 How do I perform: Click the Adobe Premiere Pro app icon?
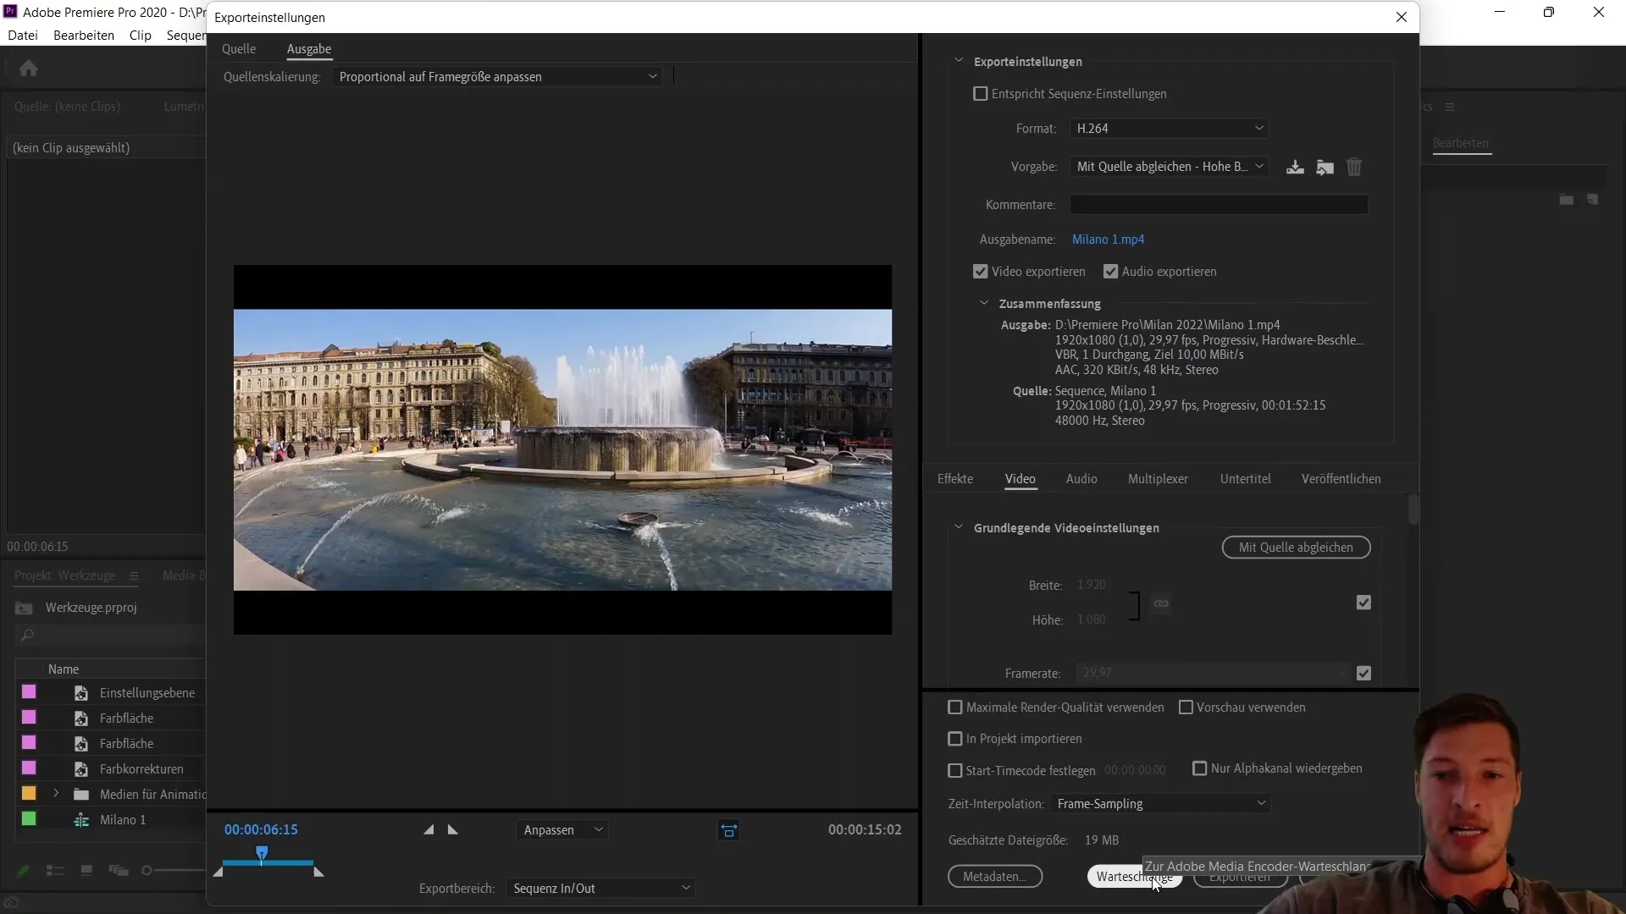(10, 12)
